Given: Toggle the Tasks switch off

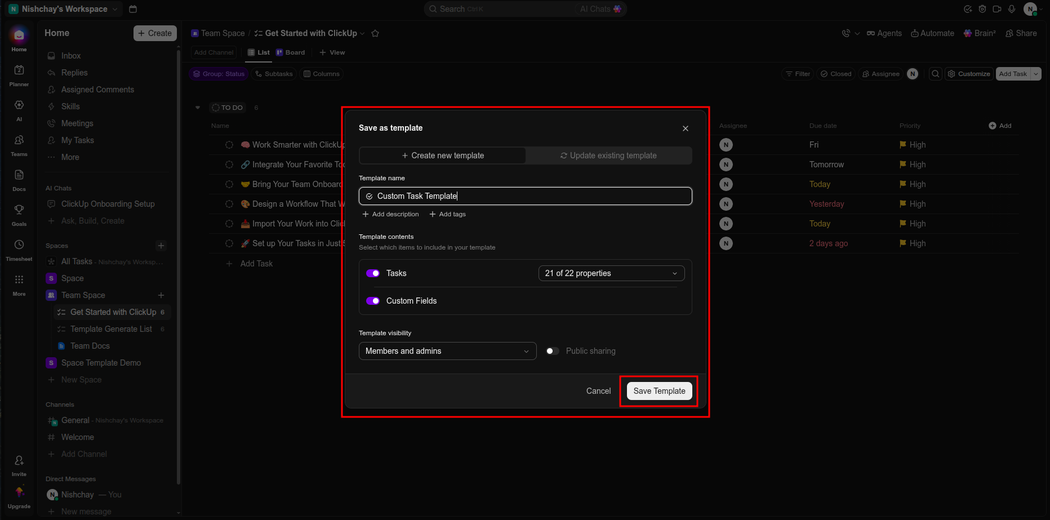Looking at the screenshot, I should point(373,273).
